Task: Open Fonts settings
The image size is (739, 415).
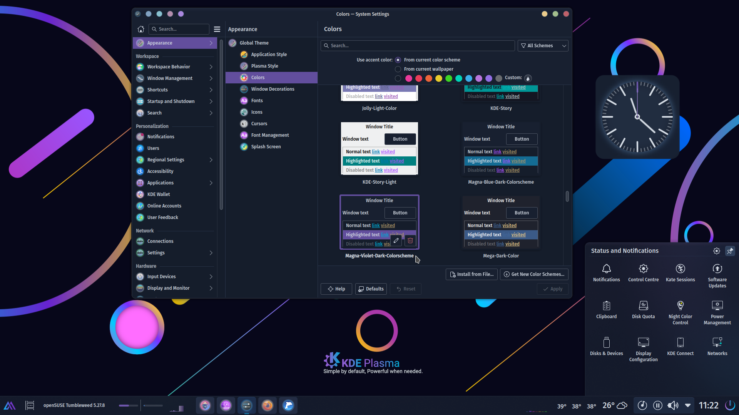Action: pyautogui.click(x=271, y=101)
